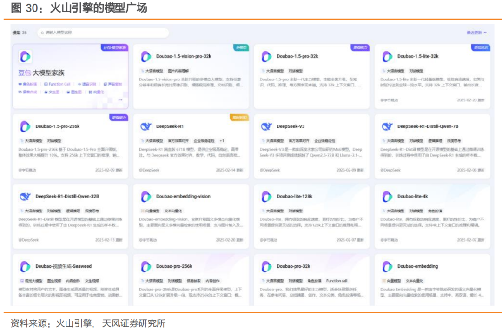Click the Doubao-视频生成-Seaweed logo icon
Screen dimensions: 502x330
coord(25,267)
